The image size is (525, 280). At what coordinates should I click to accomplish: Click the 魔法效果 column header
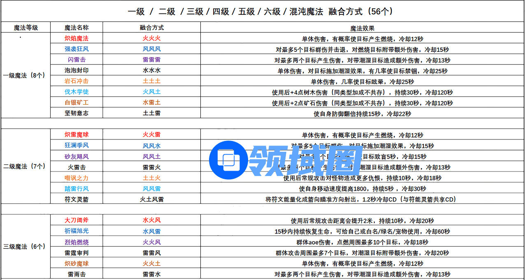(362, 28)
